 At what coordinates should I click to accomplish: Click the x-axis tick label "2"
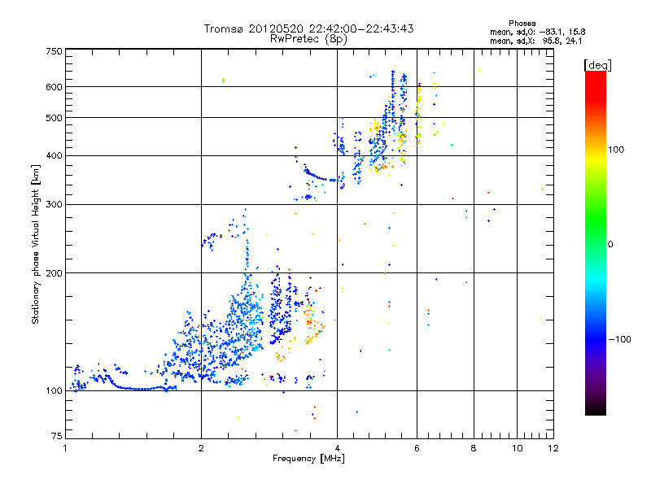pyautogui.click(x=201, y=448)
